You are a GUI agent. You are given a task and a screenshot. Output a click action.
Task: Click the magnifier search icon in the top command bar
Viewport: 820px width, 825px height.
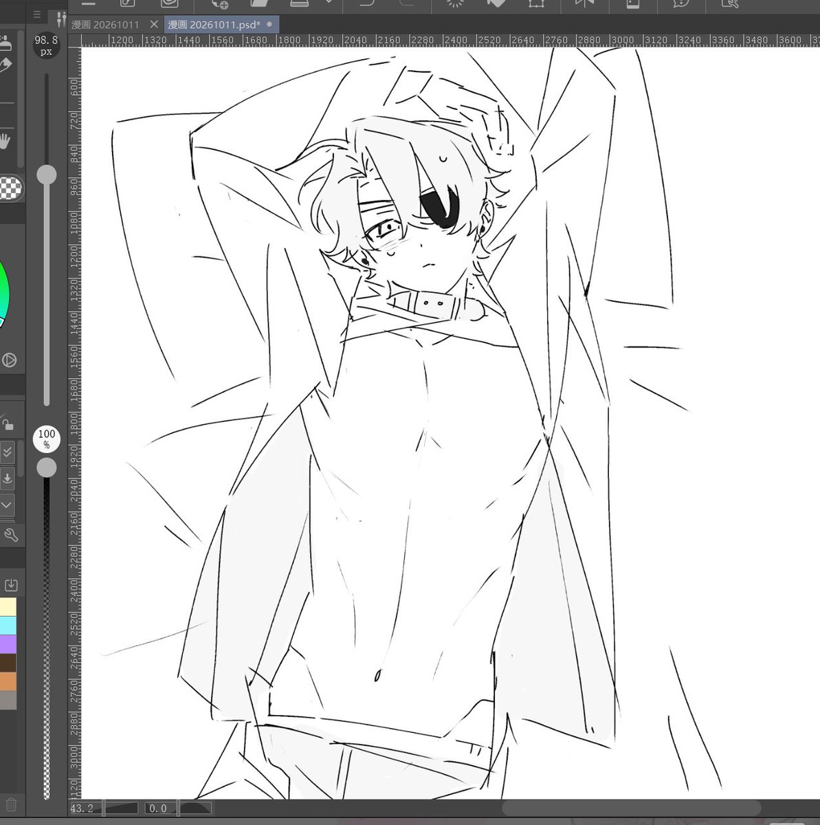730,3
